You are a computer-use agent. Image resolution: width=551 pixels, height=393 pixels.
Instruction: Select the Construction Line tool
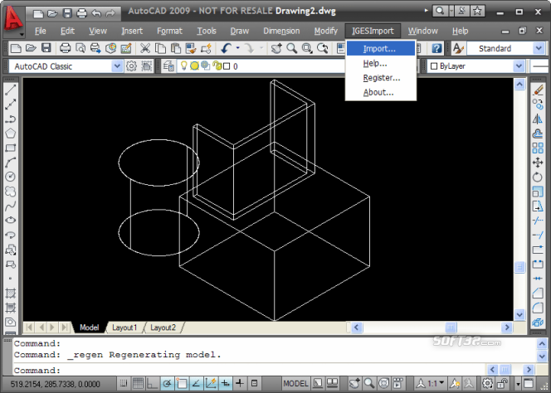[10, 104]
